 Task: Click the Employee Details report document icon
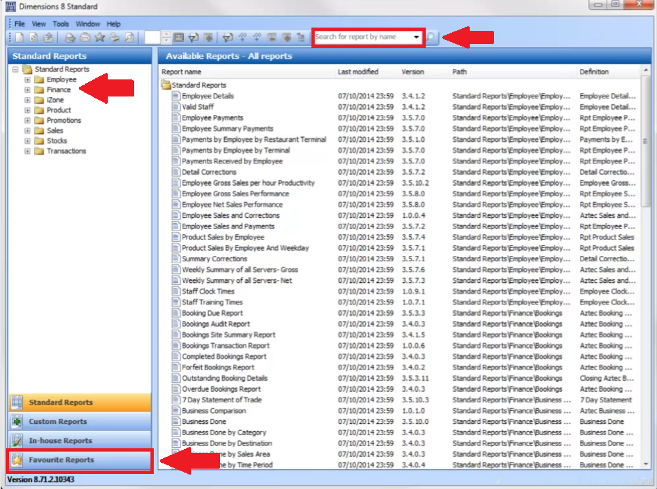175,96
